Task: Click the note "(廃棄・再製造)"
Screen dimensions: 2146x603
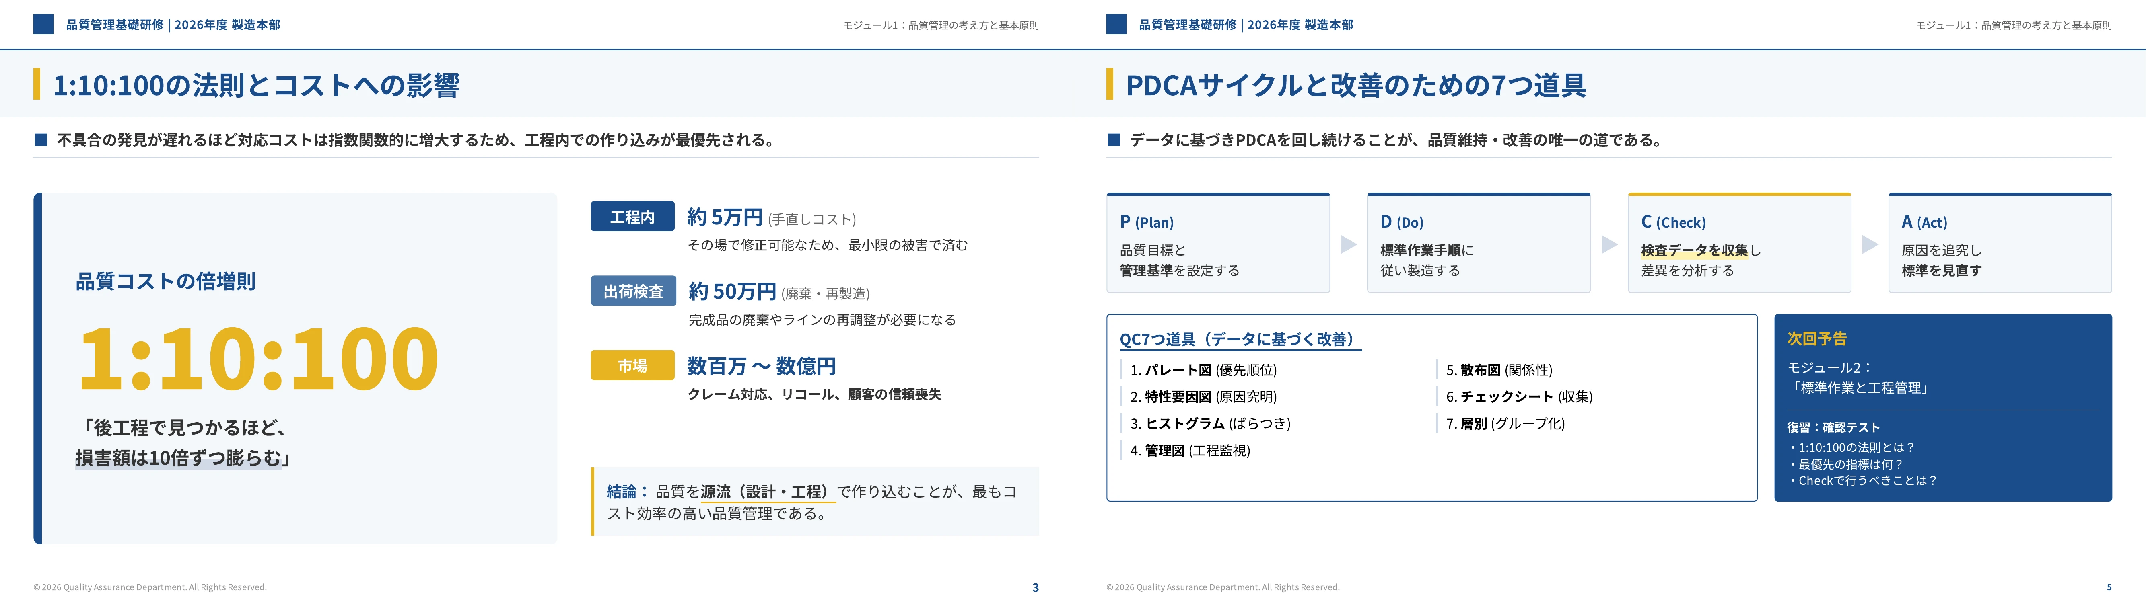Action: click(x=826, y=293)
